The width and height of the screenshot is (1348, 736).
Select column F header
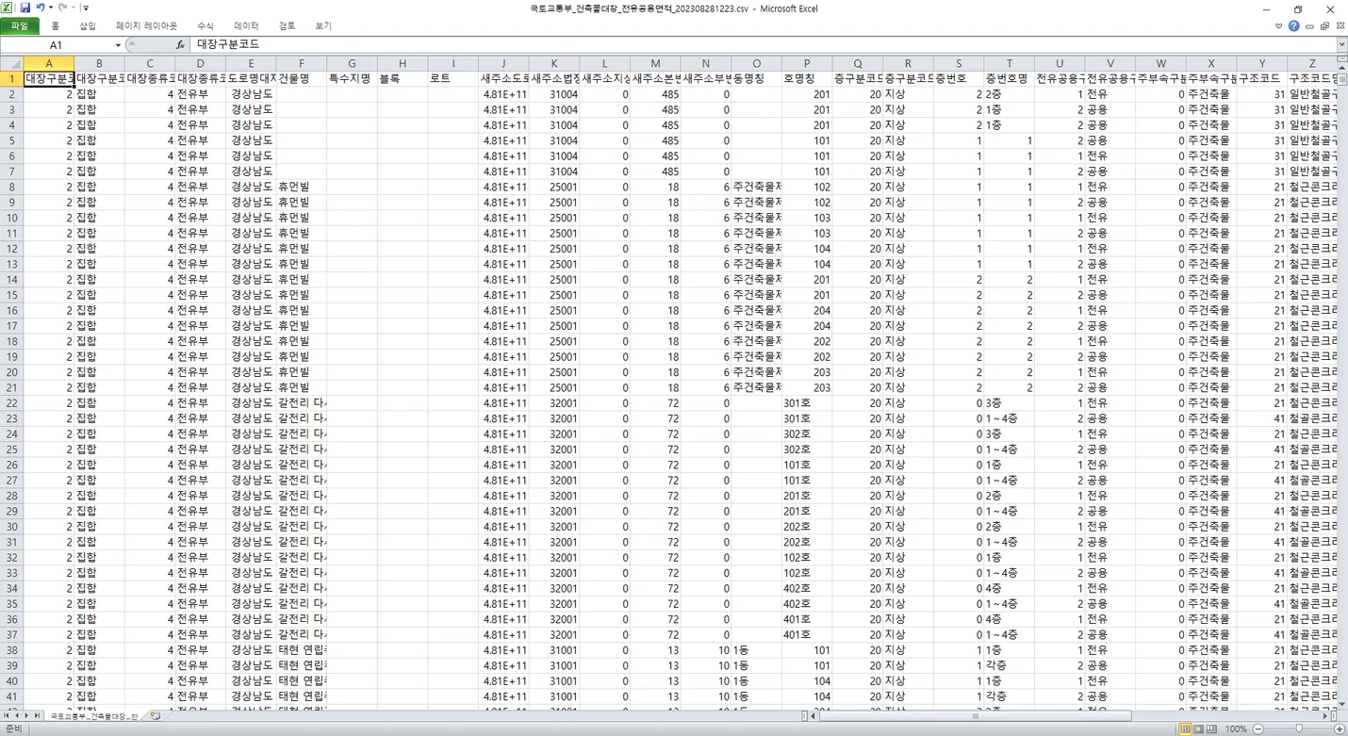coord(302,64)
